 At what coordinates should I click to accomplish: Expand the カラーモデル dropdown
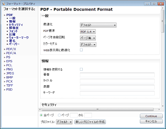[x=88, y=44]
